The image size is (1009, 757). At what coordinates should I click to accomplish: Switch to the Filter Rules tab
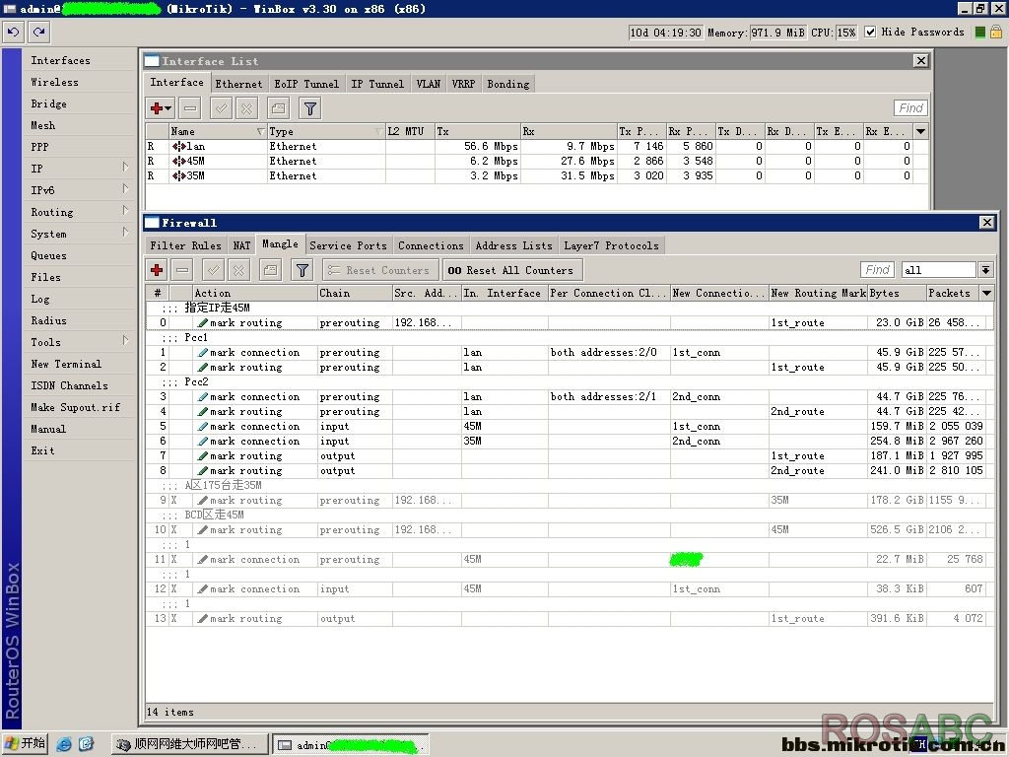pyautogui.click(x=185, y=245)
